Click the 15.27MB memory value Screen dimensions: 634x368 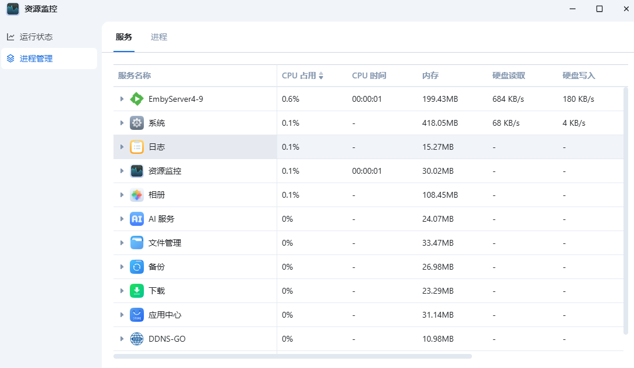tap(438, 147)
